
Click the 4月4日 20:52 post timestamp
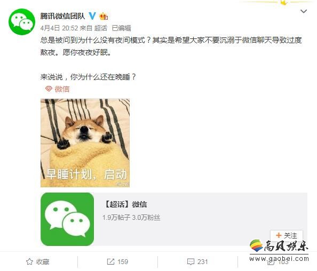click(59, 28)
